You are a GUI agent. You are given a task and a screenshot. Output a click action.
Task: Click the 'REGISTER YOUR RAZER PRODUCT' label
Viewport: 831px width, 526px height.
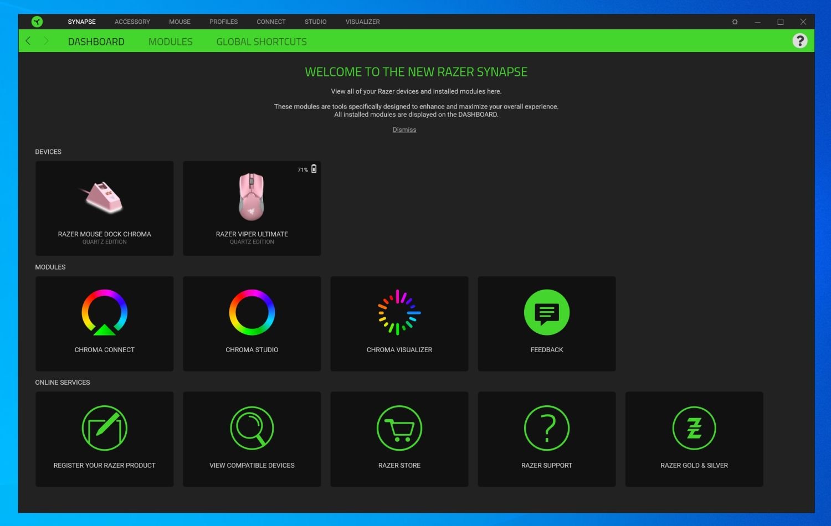pyautogui.click(x=105, y=466)
